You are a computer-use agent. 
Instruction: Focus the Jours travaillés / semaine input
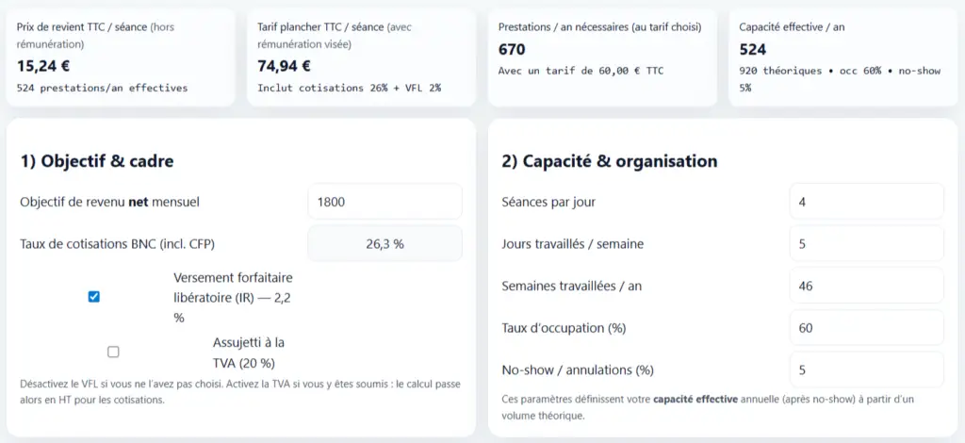point(867,243)
